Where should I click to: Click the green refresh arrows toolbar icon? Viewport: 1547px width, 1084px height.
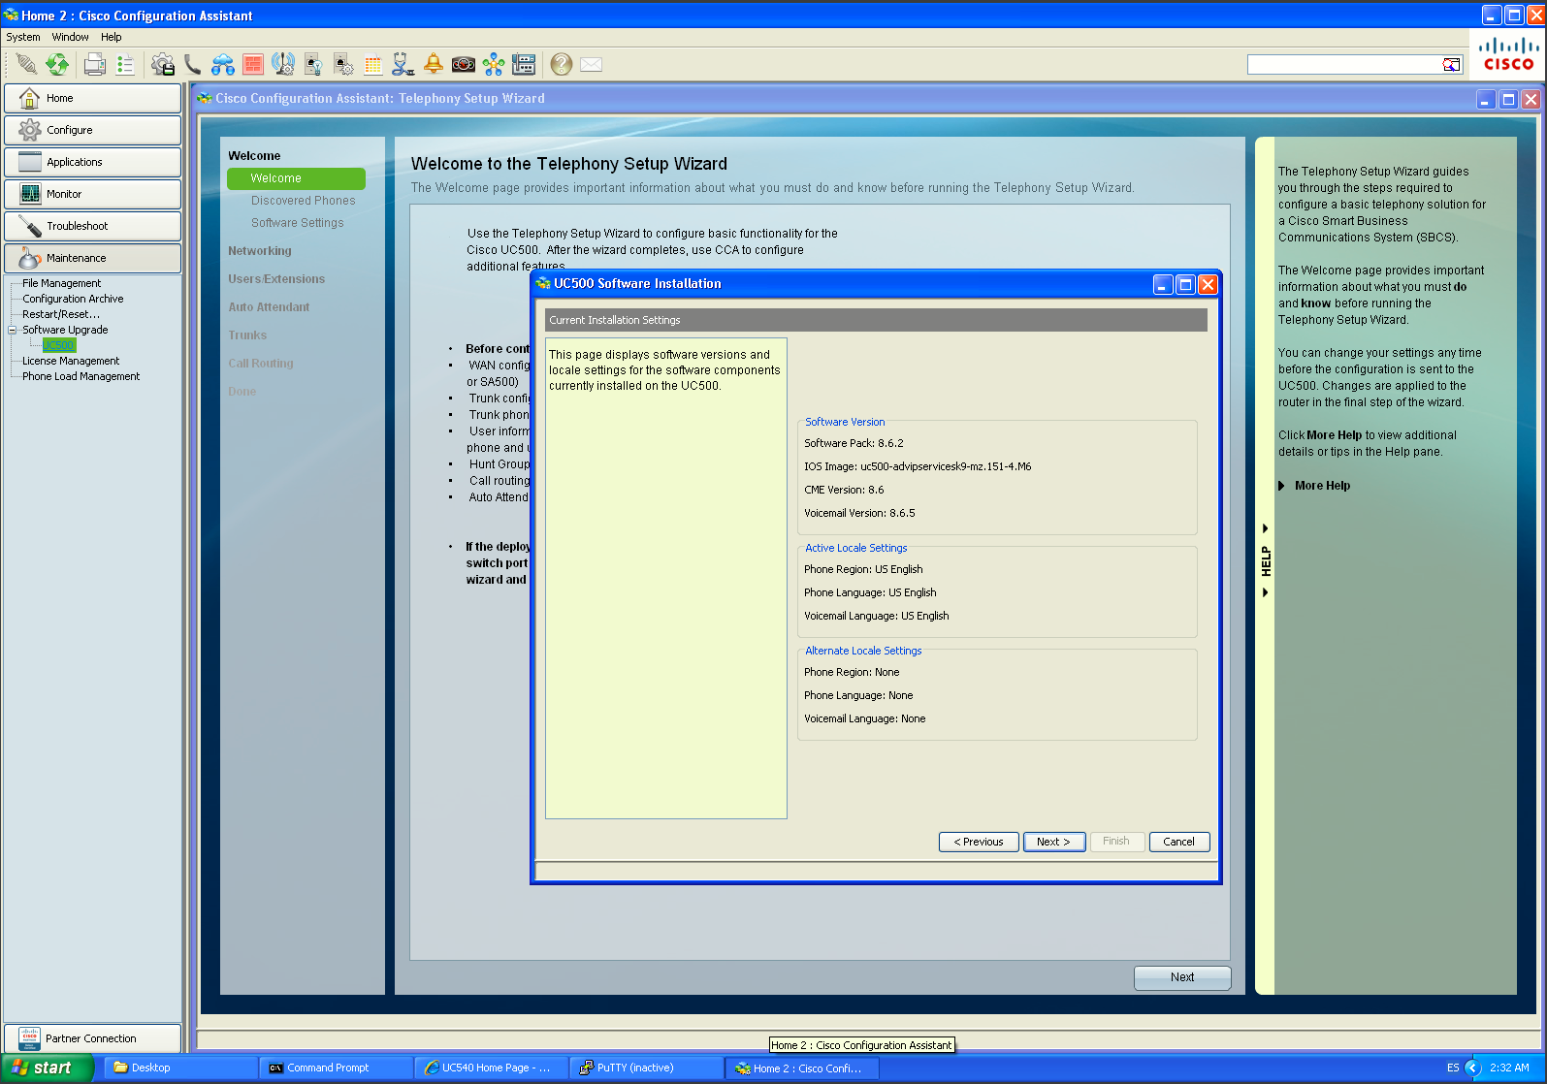point(57,64)
